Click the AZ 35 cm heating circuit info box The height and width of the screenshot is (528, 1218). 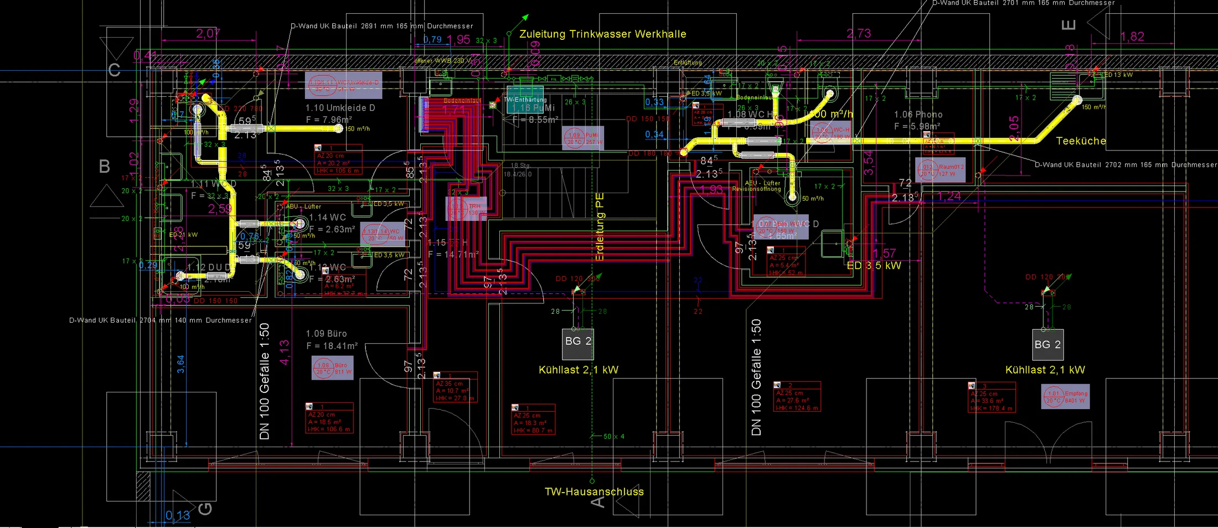455,387
